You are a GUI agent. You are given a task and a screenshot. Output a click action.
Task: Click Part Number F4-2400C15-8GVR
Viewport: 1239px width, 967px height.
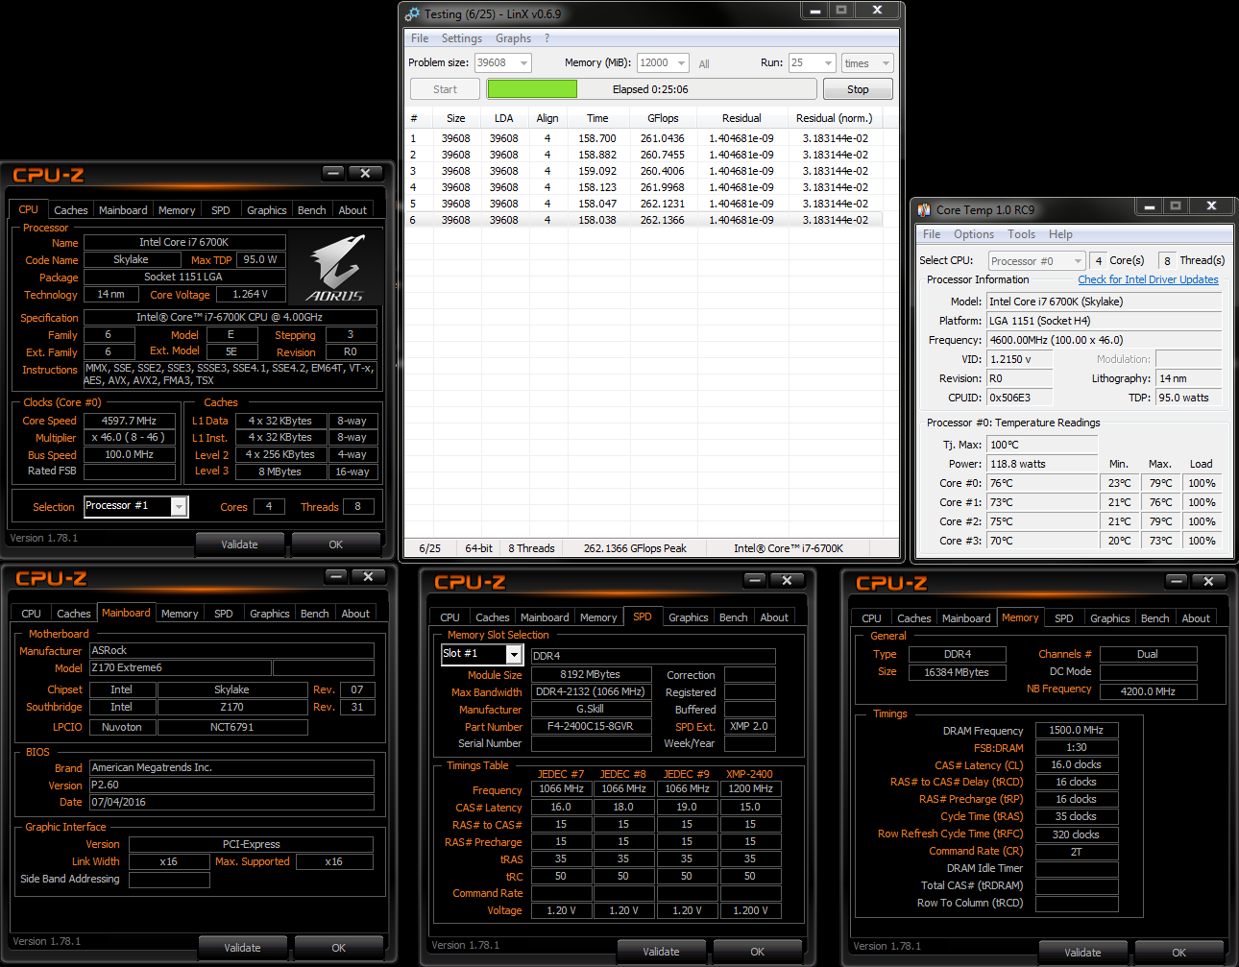click(x=590, y=727)
